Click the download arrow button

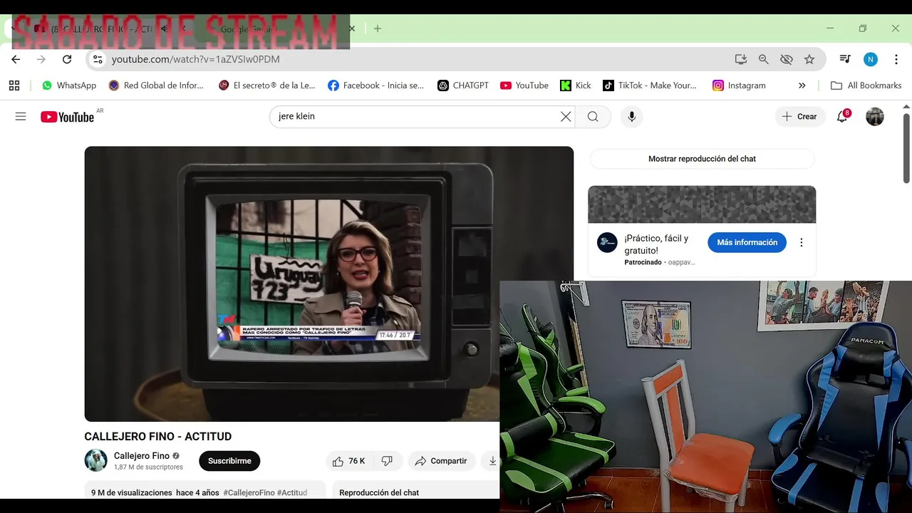click(492, 461)
